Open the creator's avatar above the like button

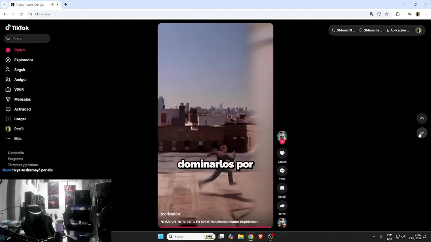[282, 136]
